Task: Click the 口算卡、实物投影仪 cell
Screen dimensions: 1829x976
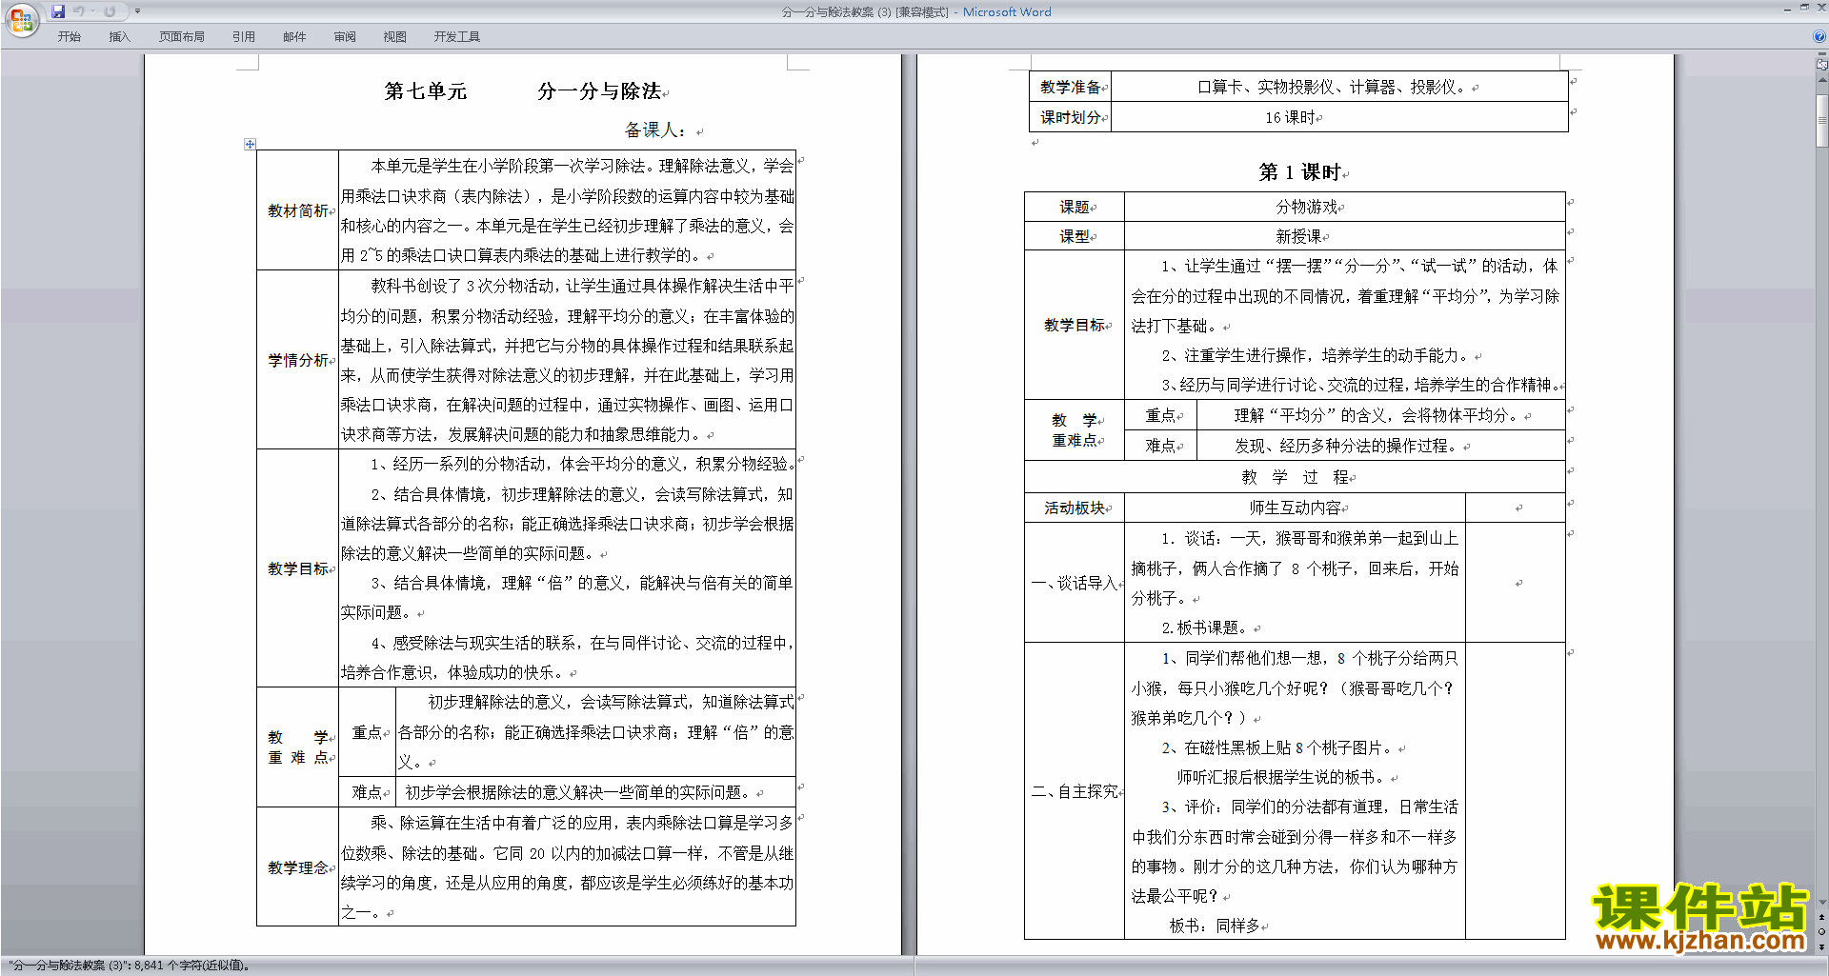Action: point(1339,87)
